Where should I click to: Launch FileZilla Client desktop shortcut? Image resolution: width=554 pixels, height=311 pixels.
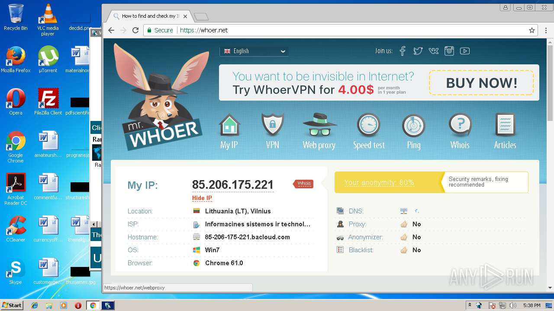(x=48, y=102)
